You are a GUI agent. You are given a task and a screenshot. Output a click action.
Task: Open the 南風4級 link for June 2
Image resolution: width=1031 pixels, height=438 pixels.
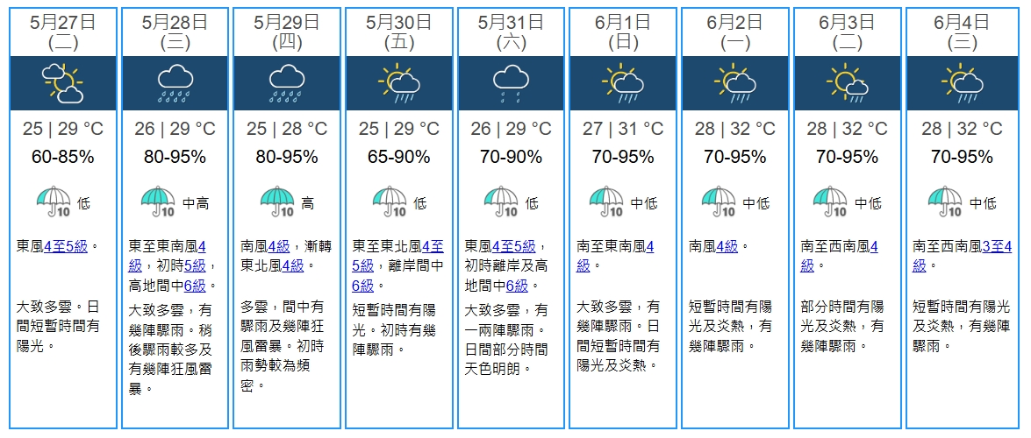click(726, 246)
